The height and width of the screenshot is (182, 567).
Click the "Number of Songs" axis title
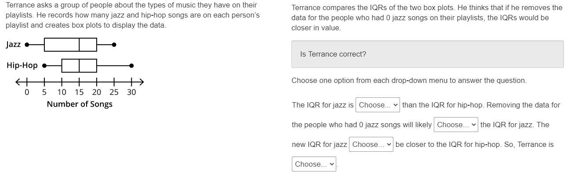[80, 104]
